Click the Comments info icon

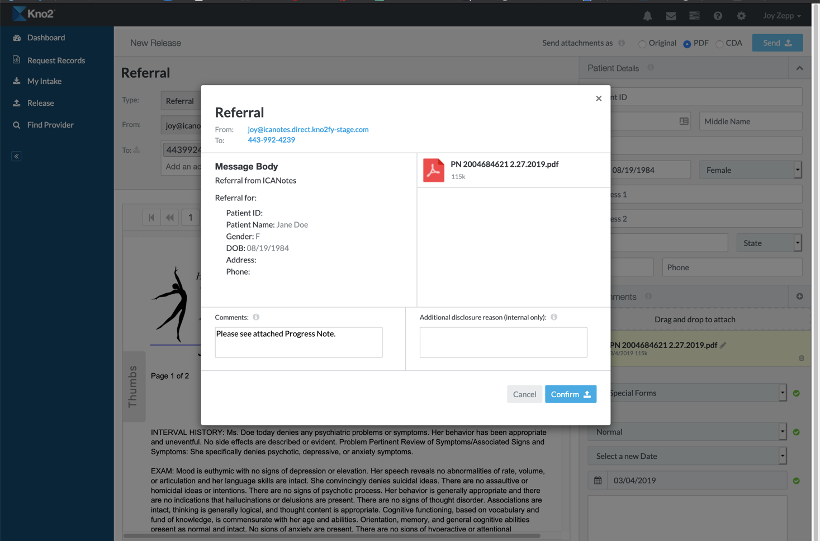pos(256,317)
